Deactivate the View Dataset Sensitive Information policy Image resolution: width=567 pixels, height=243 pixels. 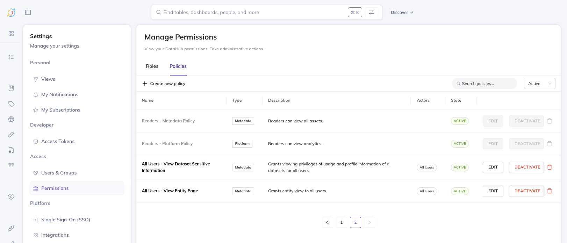tap(526, 167)
